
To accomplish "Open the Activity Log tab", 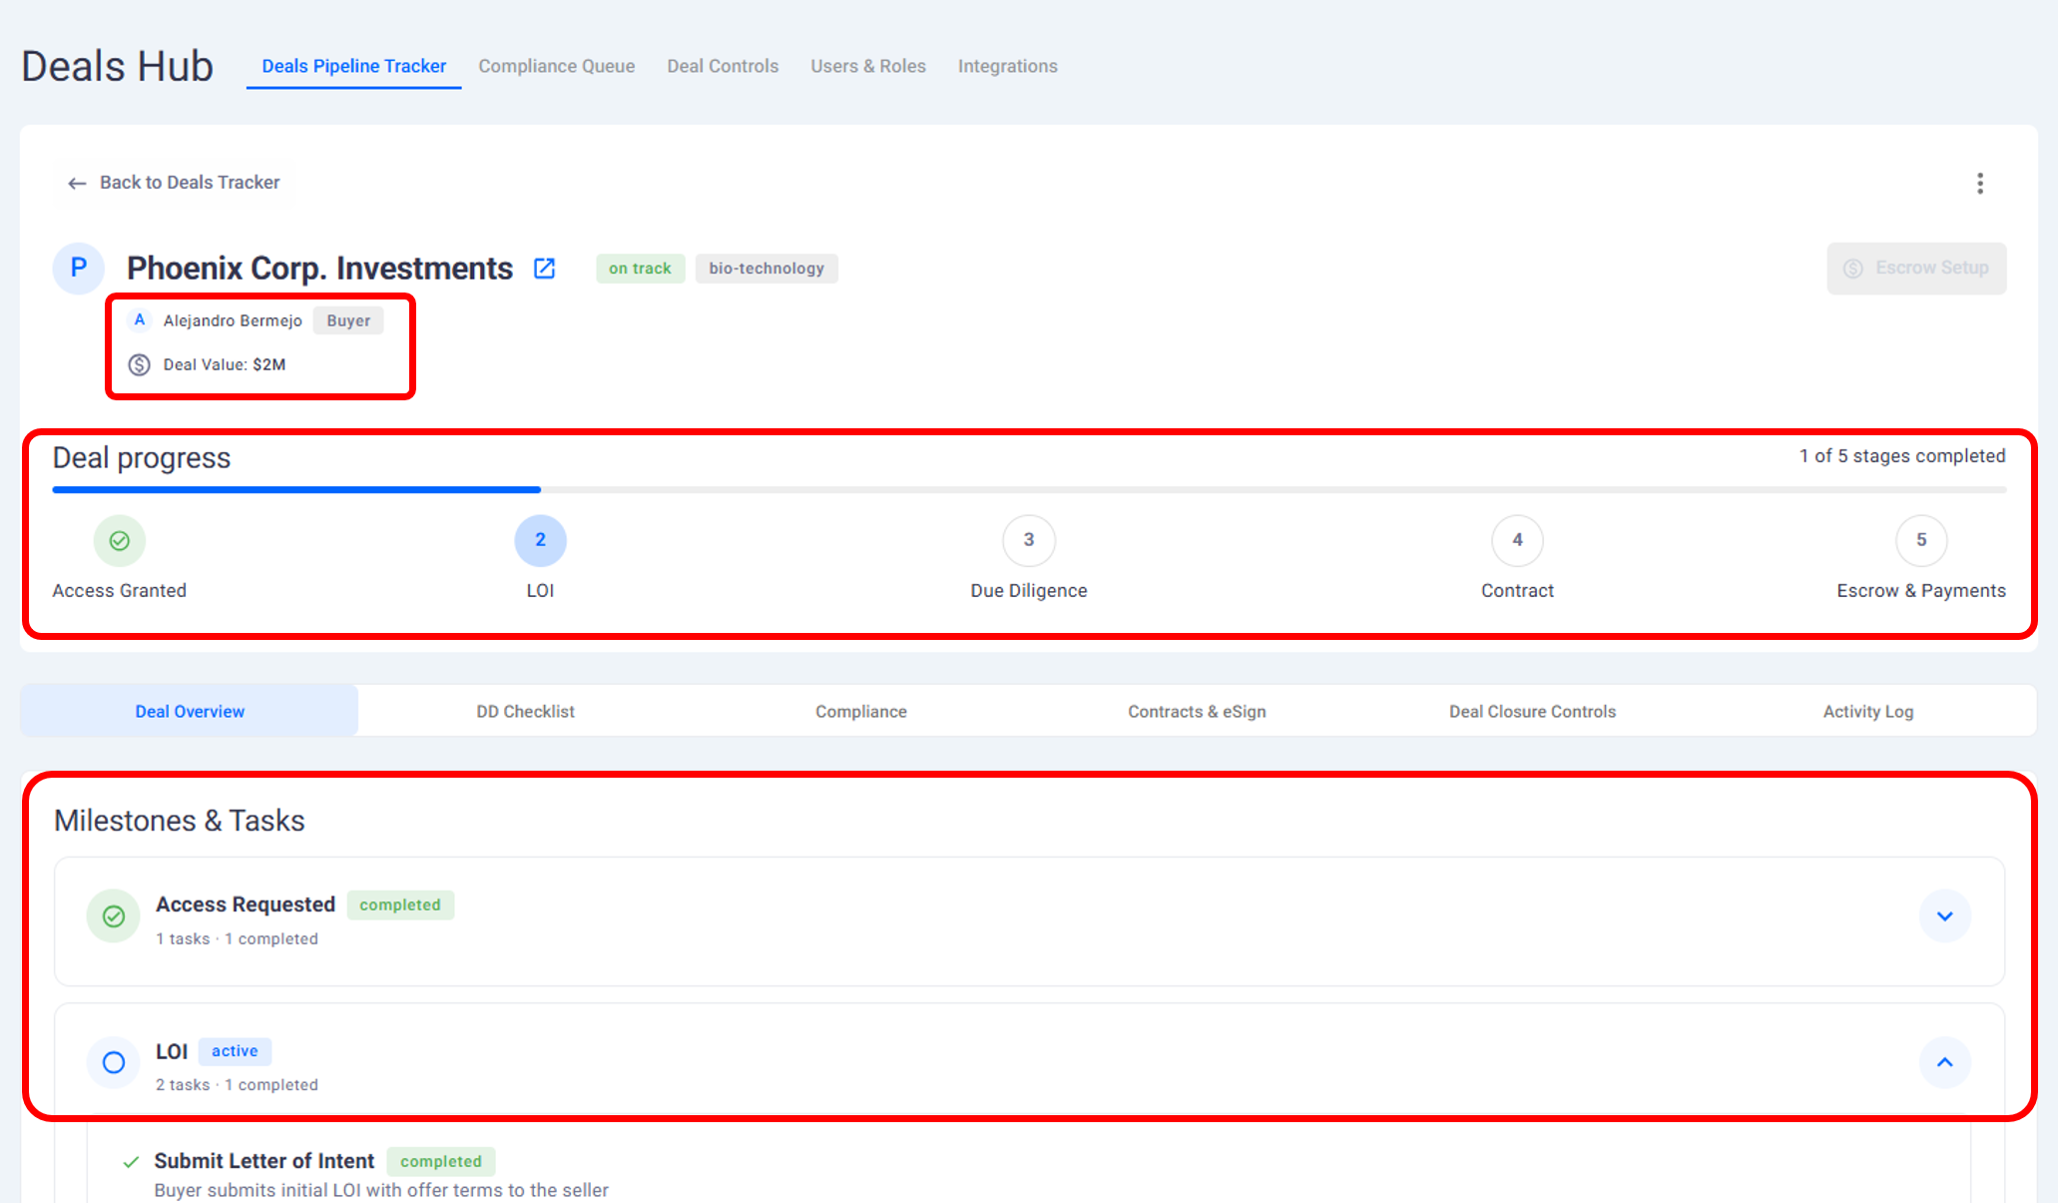I will tap(1867, 711).
